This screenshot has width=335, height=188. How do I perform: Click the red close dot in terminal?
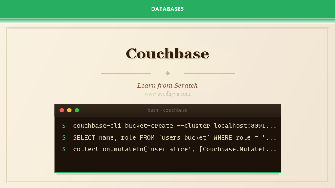click(x=62, y=110)
